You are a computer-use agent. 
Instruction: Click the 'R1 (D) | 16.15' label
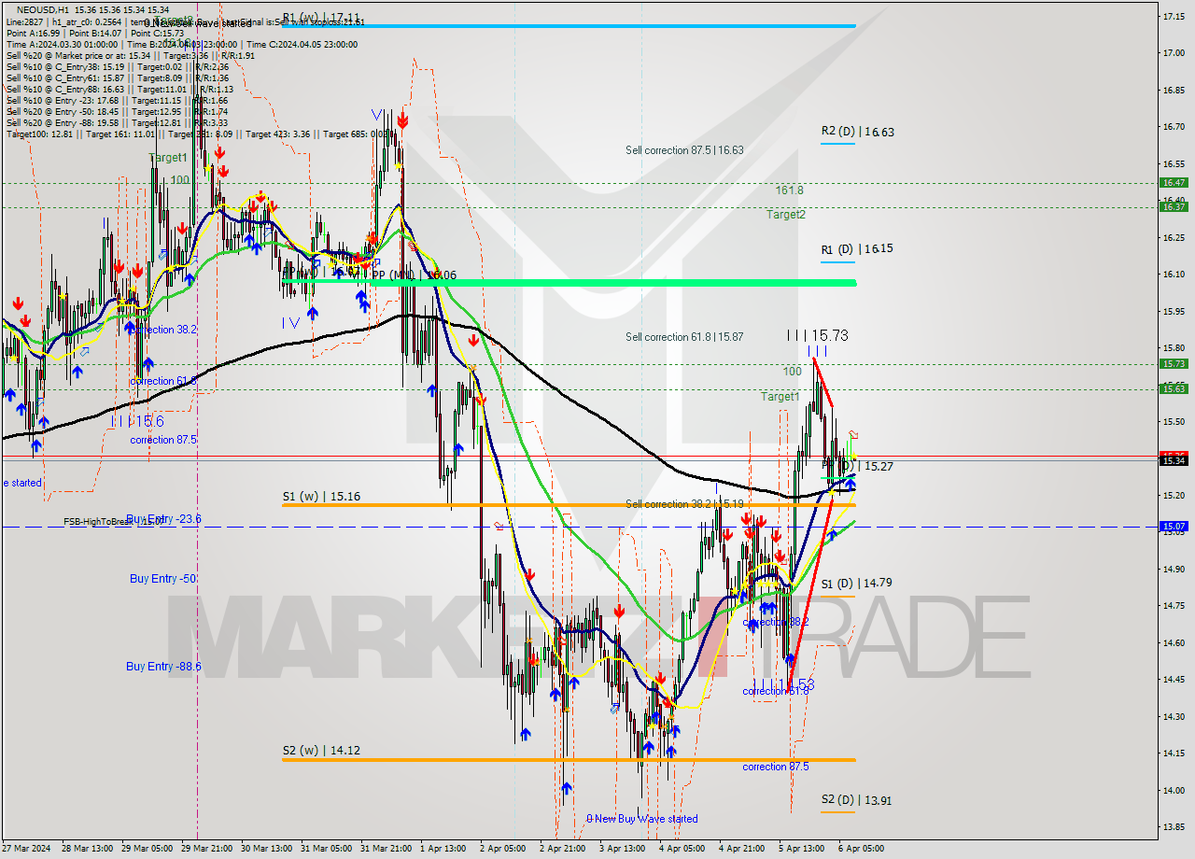(x=857, y=249)
